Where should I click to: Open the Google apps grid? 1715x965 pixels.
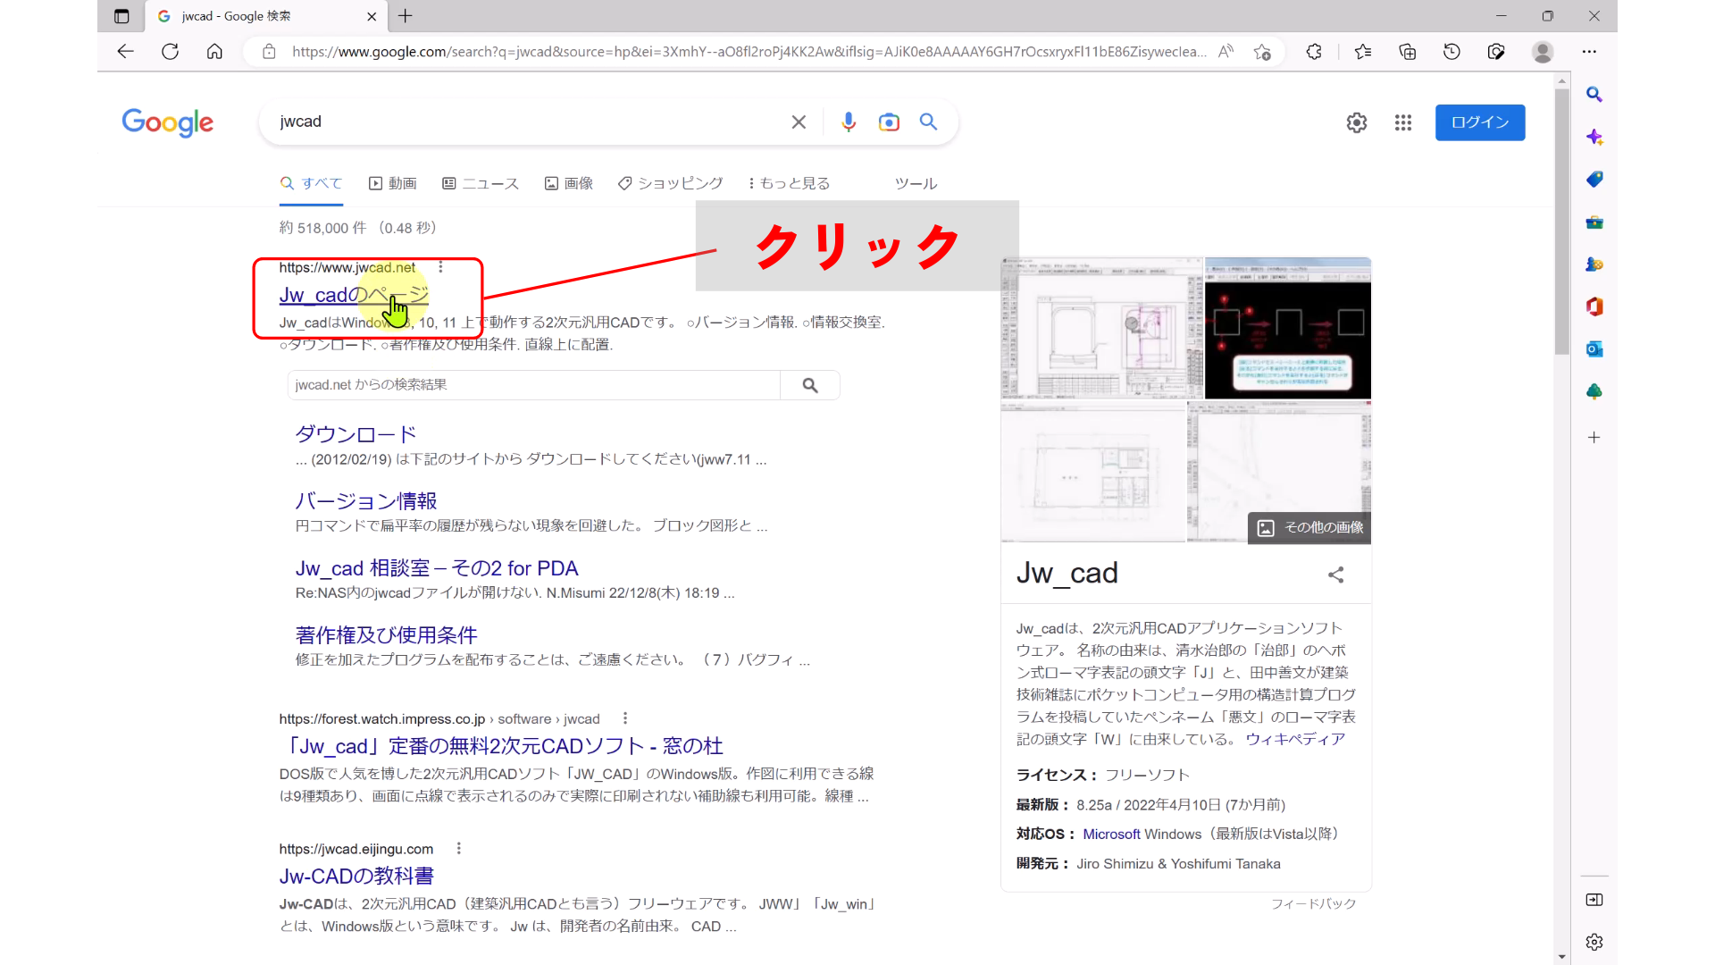click(x=1402, y=122)
